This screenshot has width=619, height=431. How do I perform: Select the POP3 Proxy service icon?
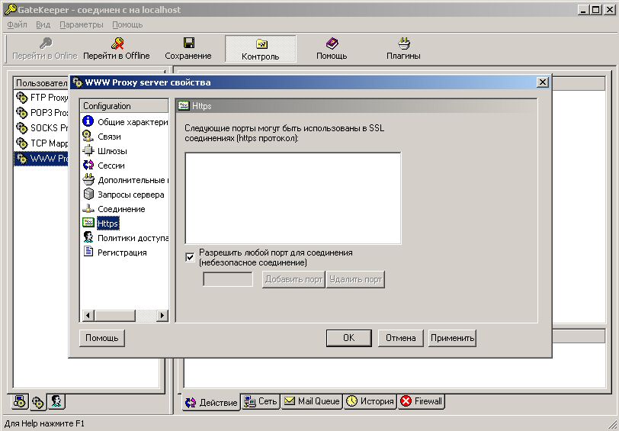[22, 113]
